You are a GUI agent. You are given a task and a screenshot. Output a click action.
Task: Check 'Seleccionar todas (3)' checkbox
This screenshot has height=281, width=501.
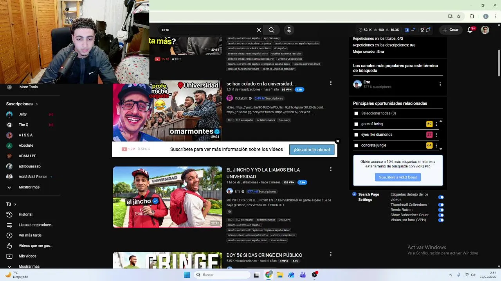[x=356, y=114]
